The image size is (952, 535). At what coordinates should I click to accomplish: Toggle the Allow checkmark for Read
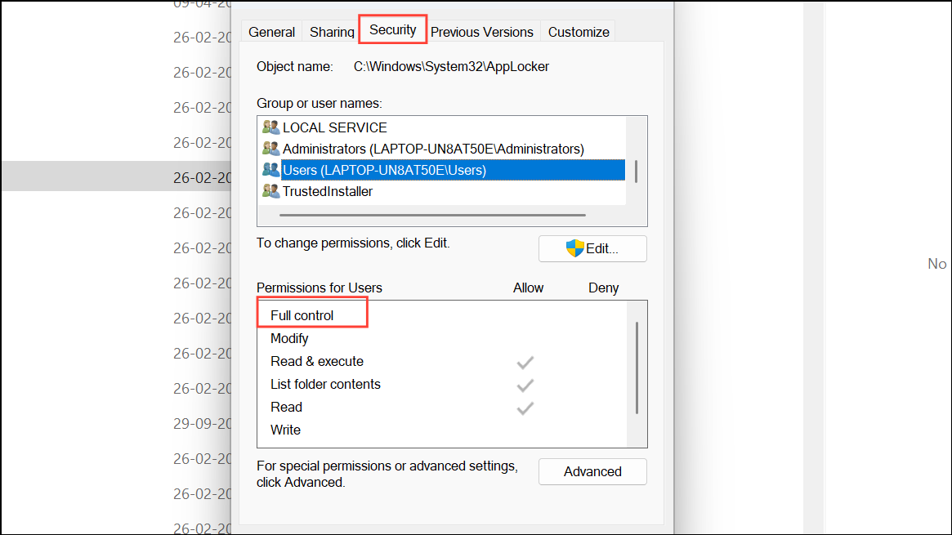tap(525, 407)
